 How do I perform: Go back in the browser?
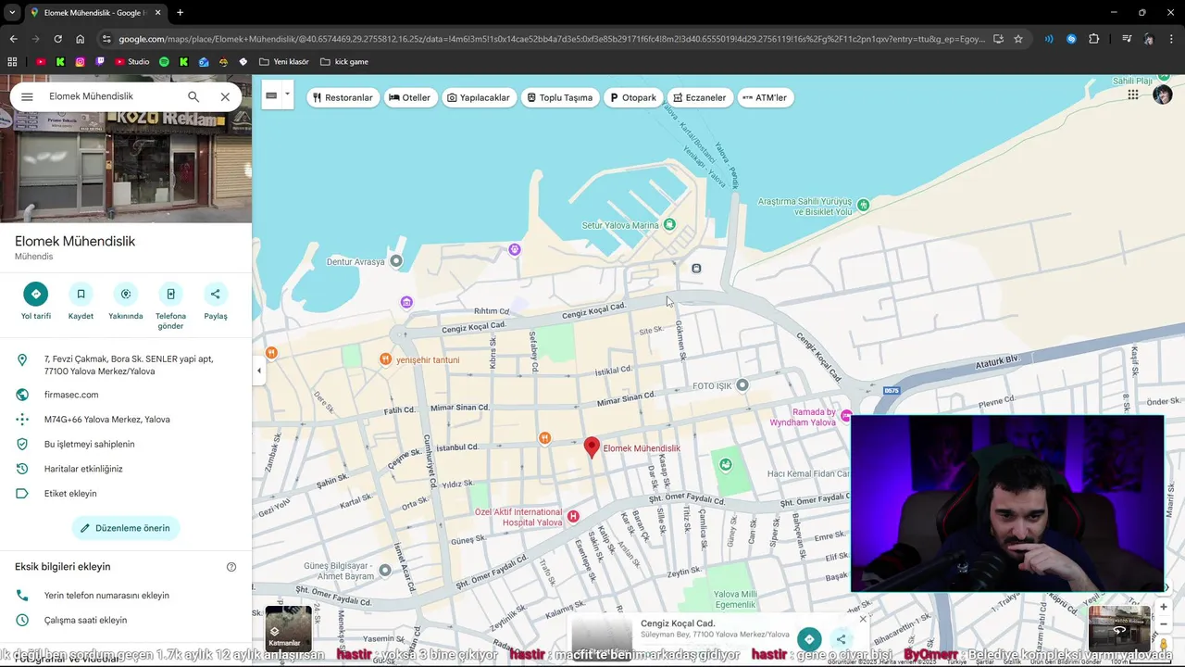tap(13, 39)
